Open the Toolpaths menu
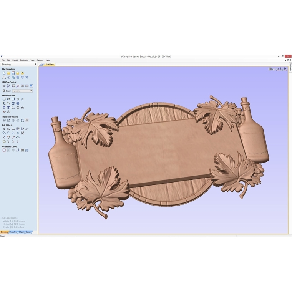The width and height of the screenshot is (292, 292). [24, 60]
